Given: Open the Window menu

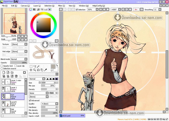Looking at the screenshot, I should point(84,6).
